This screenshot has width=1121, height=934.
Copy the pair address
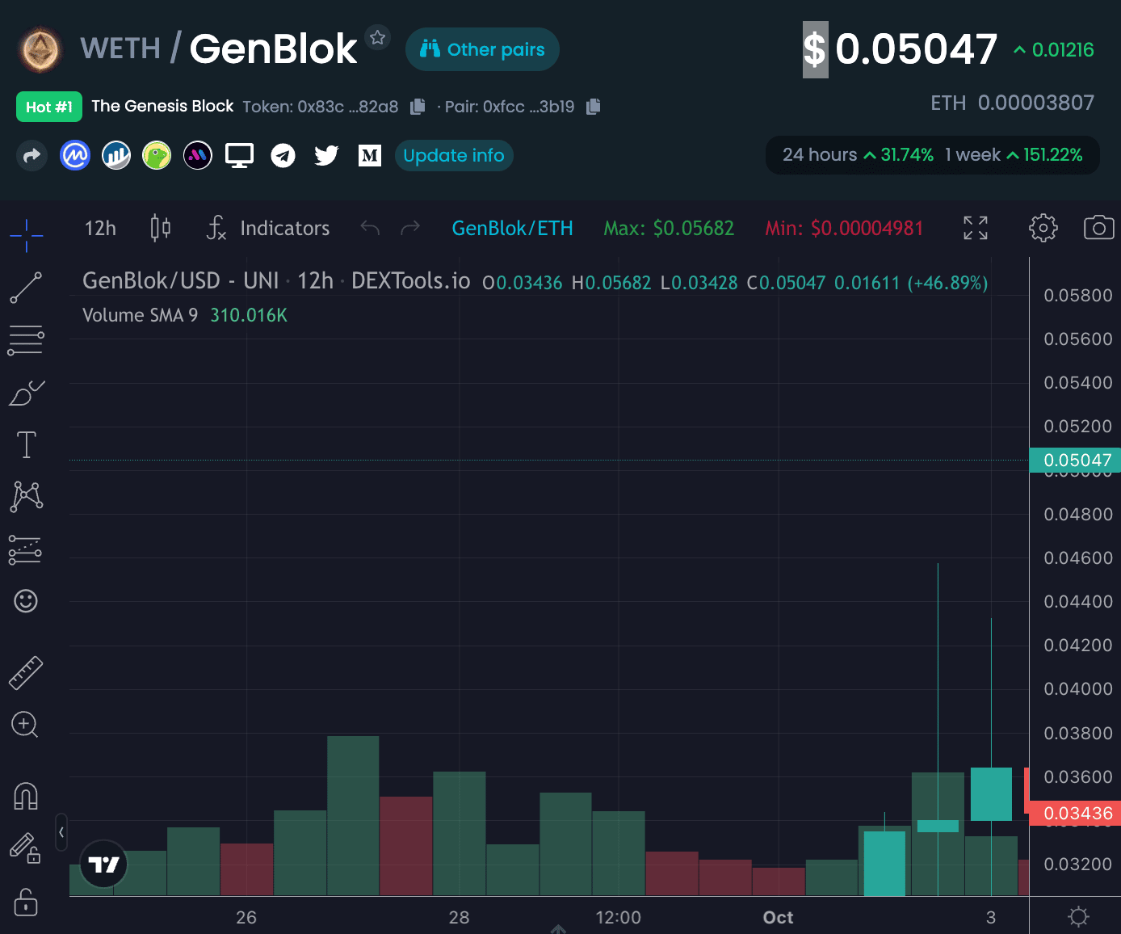[x=594, y=107]
